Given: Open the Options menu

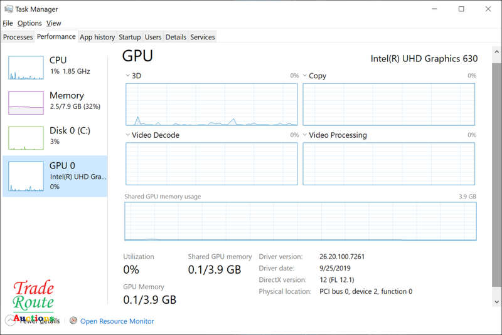Looking at the screenshot, I should click(x=29, y=23).
